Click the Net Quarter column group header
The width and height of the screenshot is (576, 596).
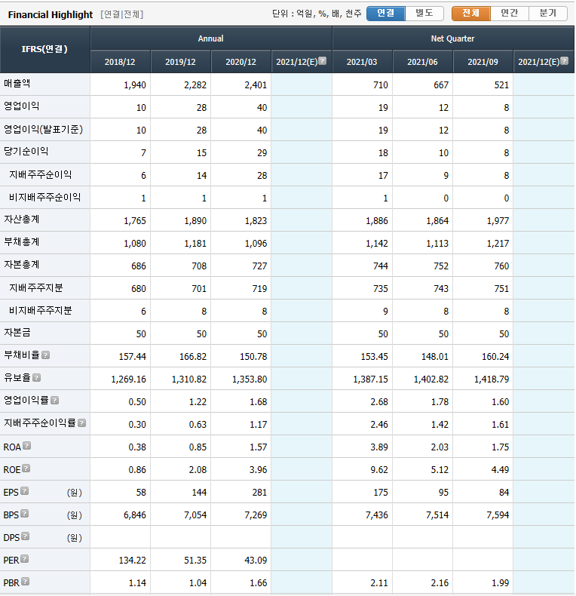pos(453,38)
